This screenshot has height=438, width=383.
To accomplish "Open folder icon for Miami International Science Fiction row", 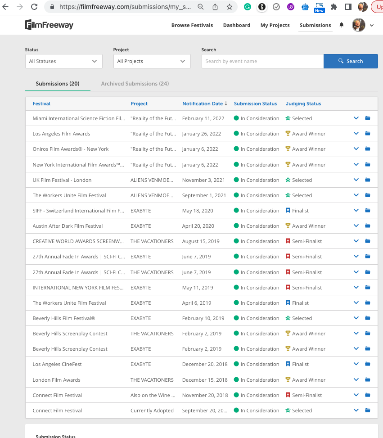I will [368, 118].
